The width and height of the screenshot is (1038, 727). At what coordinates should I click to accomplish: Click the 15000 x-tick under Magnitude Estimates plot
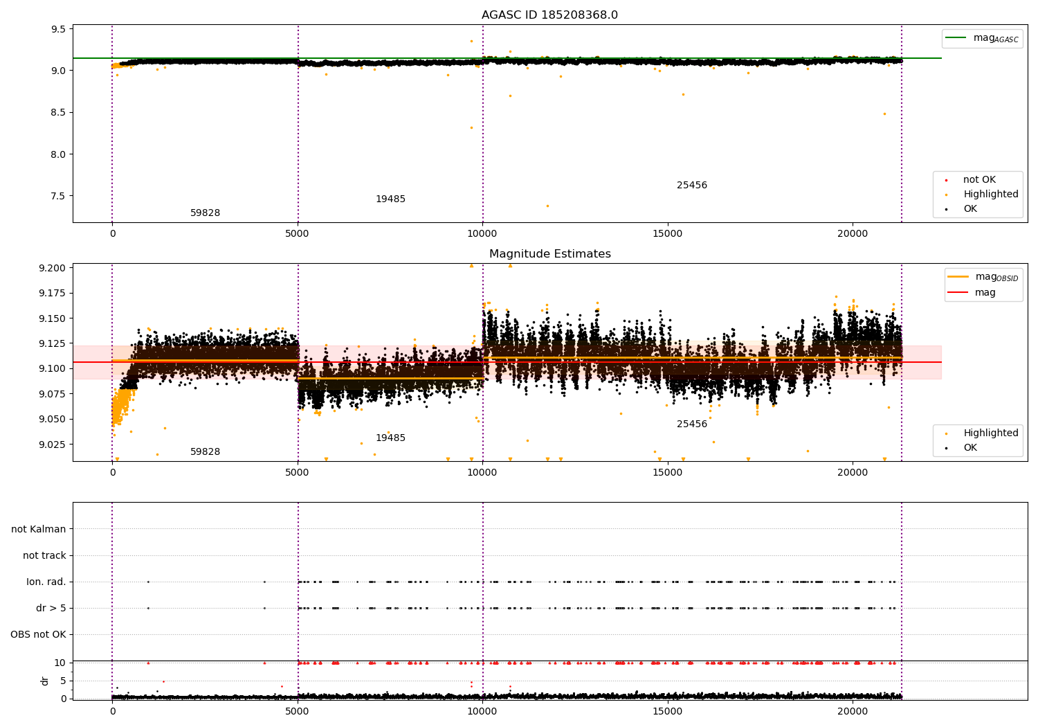point(668,473)
